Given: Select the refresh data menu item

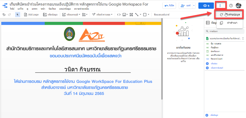Looking at the screenshot, I should tap(229, 15).
